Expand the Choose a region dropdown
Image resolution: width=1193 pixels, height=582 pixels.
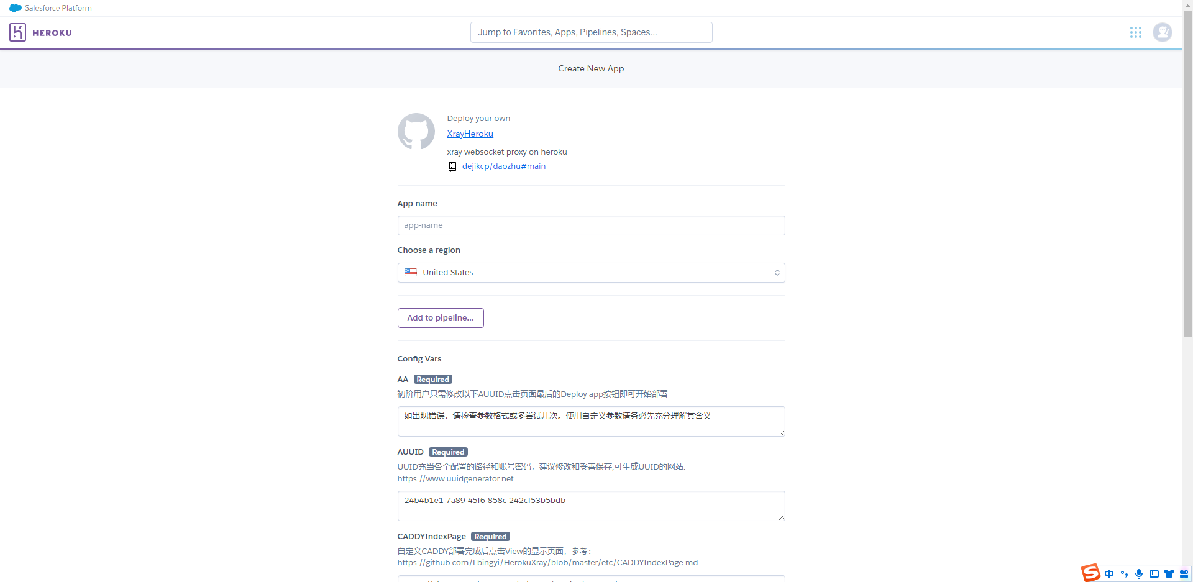click(591, 273)
